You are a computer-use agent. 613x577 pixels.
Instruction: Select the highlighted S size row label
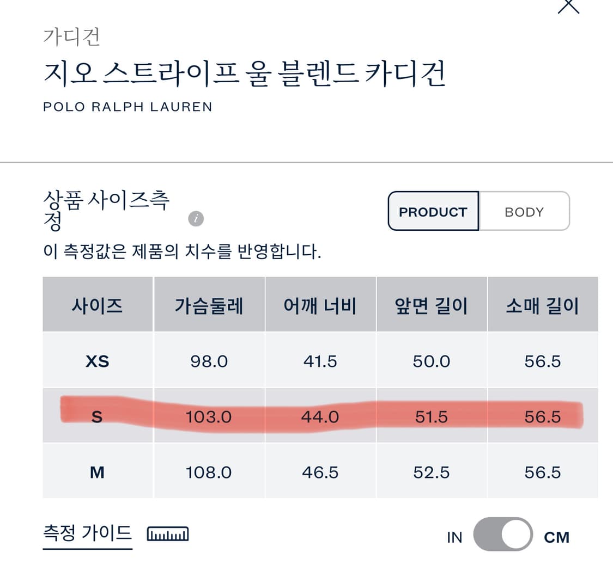tap(97, 417)
